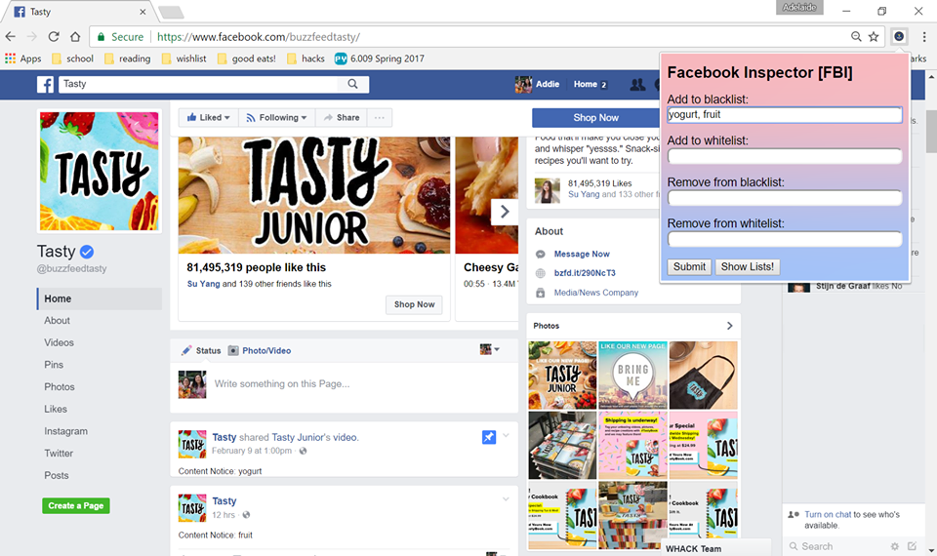Open the three-dots more options button
This screenshot has height=556, width=937.
click(380, 118)
